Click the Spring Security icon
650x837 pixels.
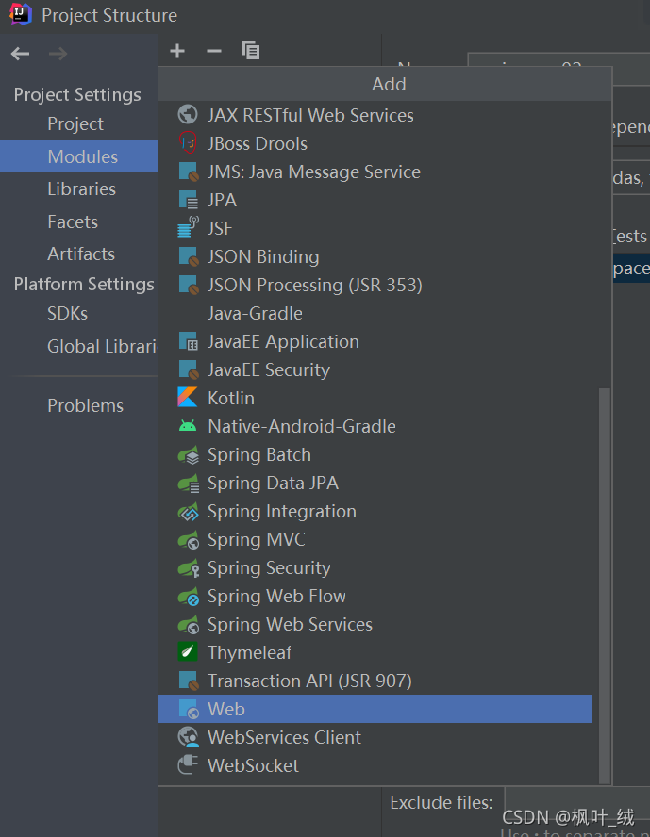pos(188,567)
